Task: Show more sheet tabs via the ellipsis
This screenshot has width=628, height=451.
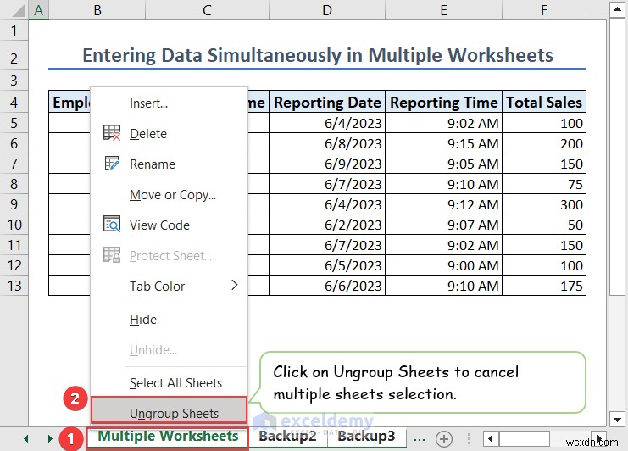Action: [x=420, y=439]
